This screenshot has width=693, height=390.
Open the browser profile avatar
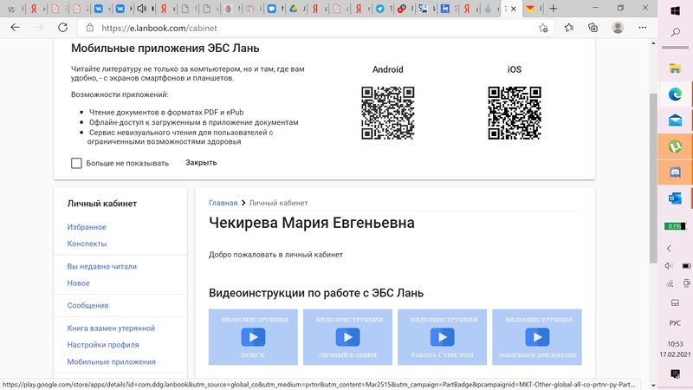coord(618,28)
